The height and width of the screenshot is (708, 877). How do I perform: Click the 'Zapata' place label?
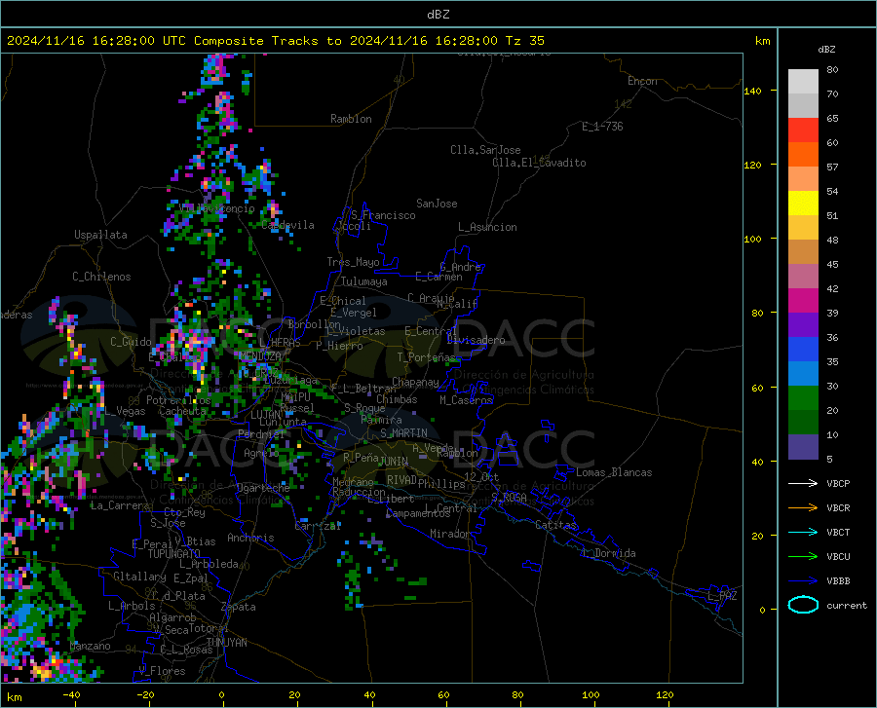pos(239,607)
